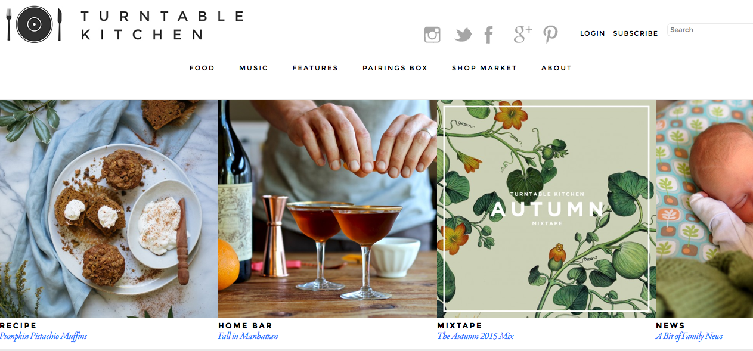Open the About menu
Image resolution: width=753 pixels, height=351 pixels.
556,68
